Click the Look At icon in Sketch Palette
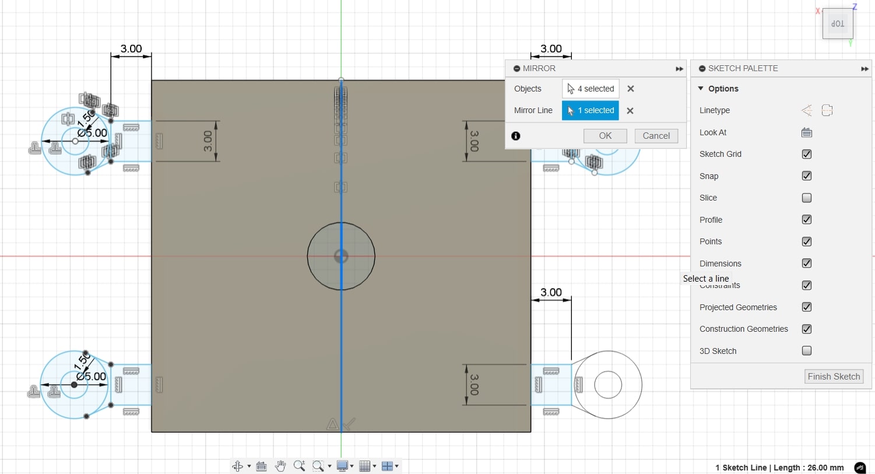The height and width of the screenshot is (474, 875). (807, 132)
